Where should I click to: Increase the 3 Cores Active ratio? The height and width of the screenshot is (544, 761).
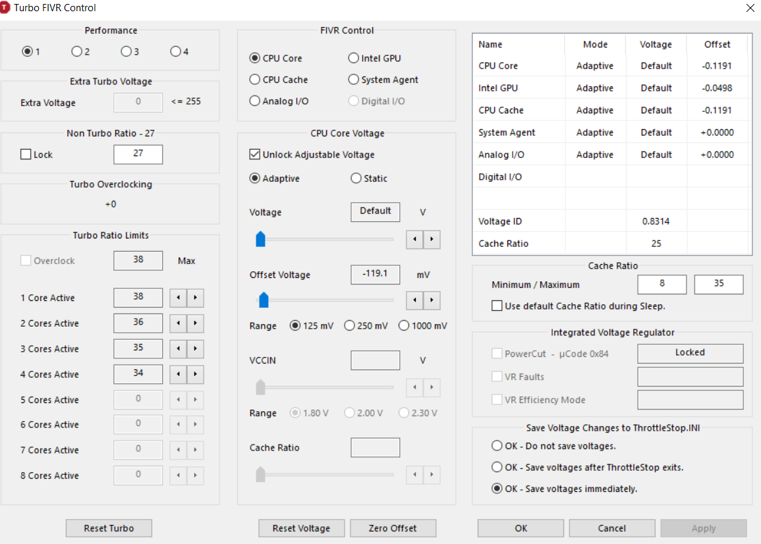195,348
